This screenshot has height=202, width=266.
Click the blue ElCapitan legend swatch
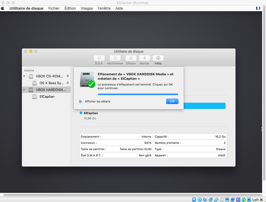81,113
